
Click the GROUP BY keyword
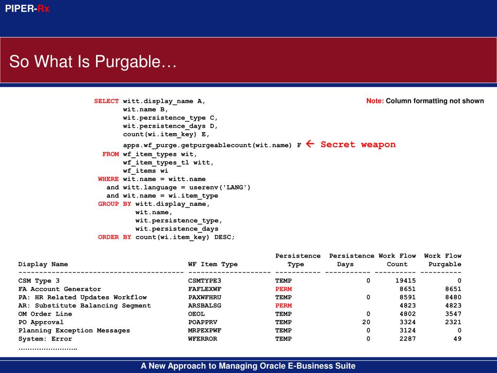115,204
